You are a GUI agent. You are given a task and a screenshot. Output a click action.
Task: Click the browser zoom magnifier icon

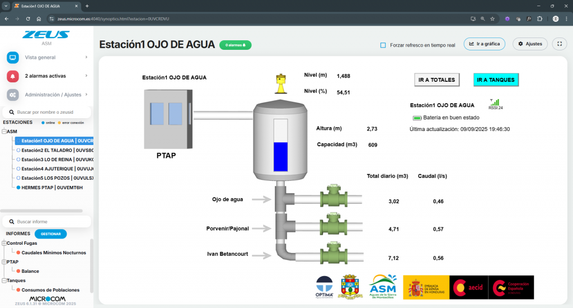click(x=483, y=18)
